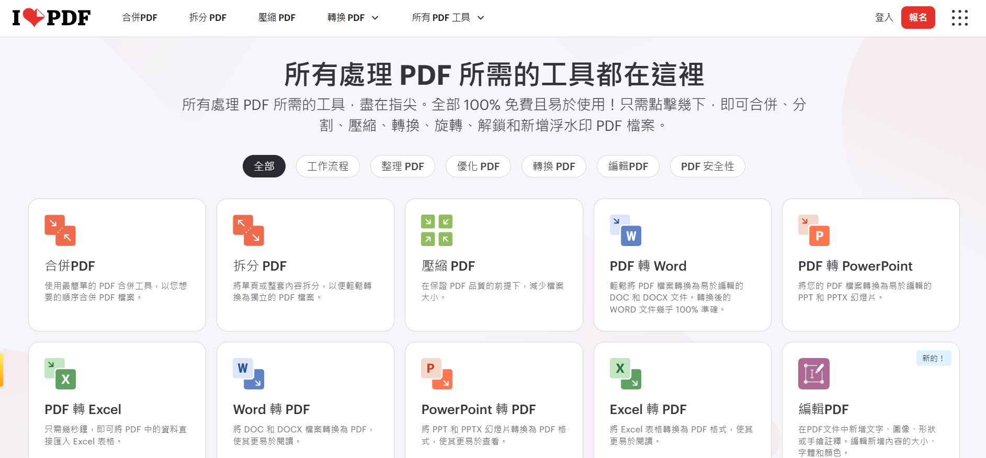986x458 pixels.
Task: Click description text starting 在PDF文件中新增文字
Action: (x=867, y=441)
